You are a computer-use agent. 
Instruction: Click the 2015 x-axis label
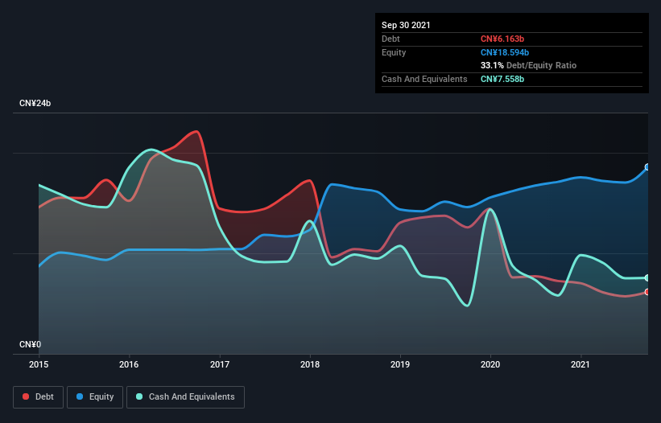tap(39, 364)
